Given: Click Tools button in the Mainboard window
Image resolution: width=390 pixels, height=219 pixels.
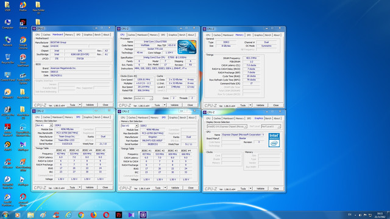Looking at the screenshot, I should [x=73, y=105].
